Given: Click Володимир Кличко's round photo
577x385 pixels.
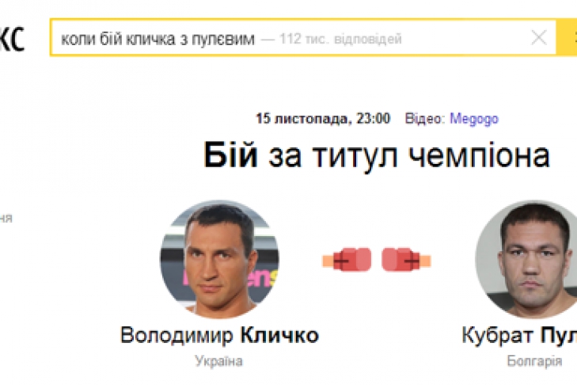Looking at the screenshot, I should (x=219, y=259).
